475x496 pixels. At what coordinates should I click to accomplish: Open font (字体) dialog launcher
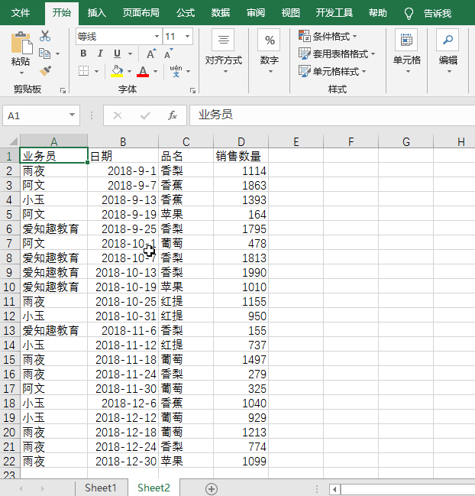192,91
